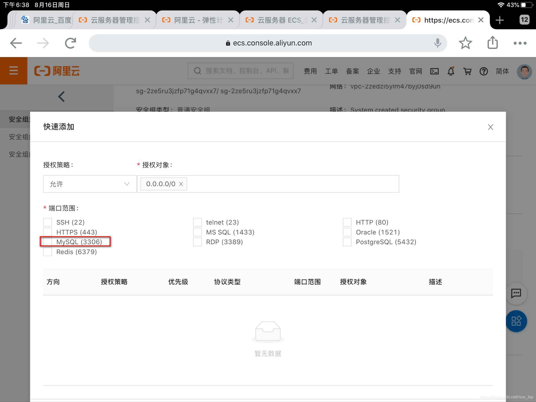Viewport: 536px width, 402px height.
Task: Tap the microphone icon in the address bar
Action: click(437, 43)
